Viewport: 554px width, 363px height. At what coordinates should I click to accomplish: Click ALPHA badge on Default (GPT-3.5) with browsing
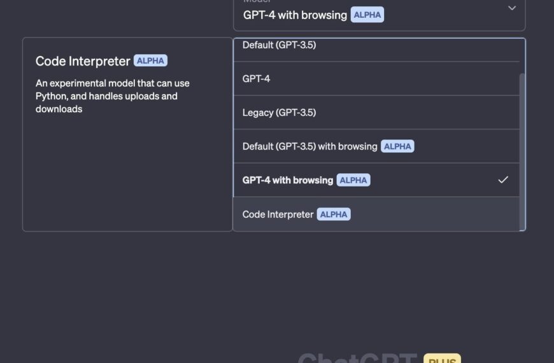tap(397, 146)
